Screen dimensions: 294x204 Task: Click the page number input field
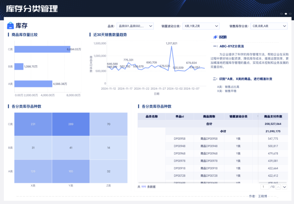click(x=265, y=187)
